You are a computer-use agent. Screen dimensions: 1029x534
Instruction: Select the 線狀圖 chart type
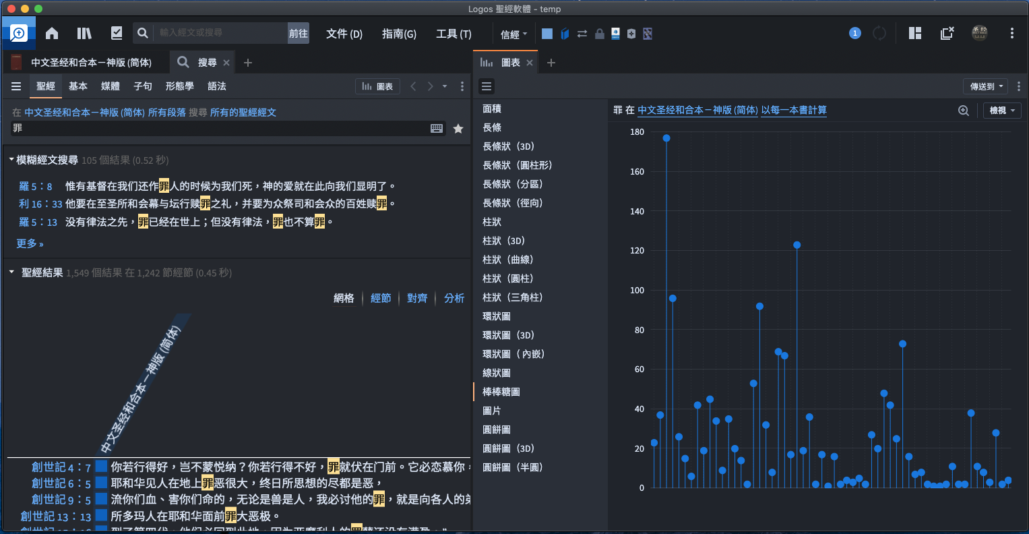coord(497,373)
